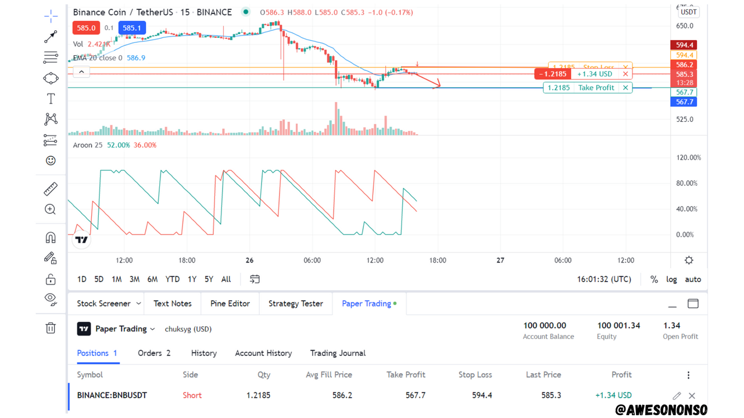Select the All time range

[x=226, y=279]
